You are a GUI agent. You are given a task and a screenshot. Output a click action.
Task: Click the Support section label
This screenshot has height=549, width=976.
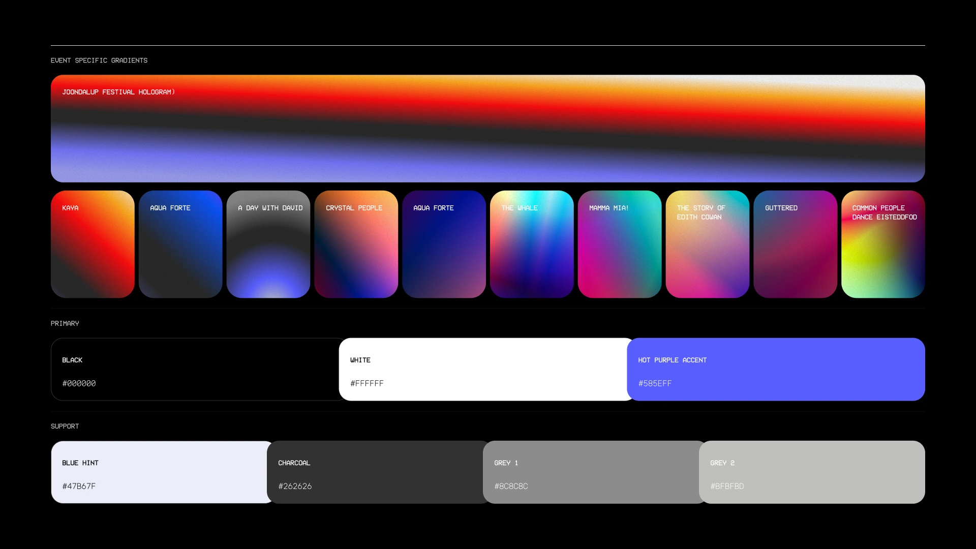click(65, 426)
